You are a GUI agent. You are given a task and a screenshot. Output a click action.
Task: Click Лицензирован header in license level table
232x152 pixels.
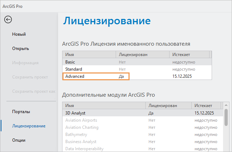pos(142,55)
